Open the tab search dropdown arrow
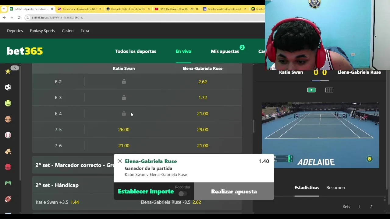Viewport: 390px width, 219px height. coord(4,9)
